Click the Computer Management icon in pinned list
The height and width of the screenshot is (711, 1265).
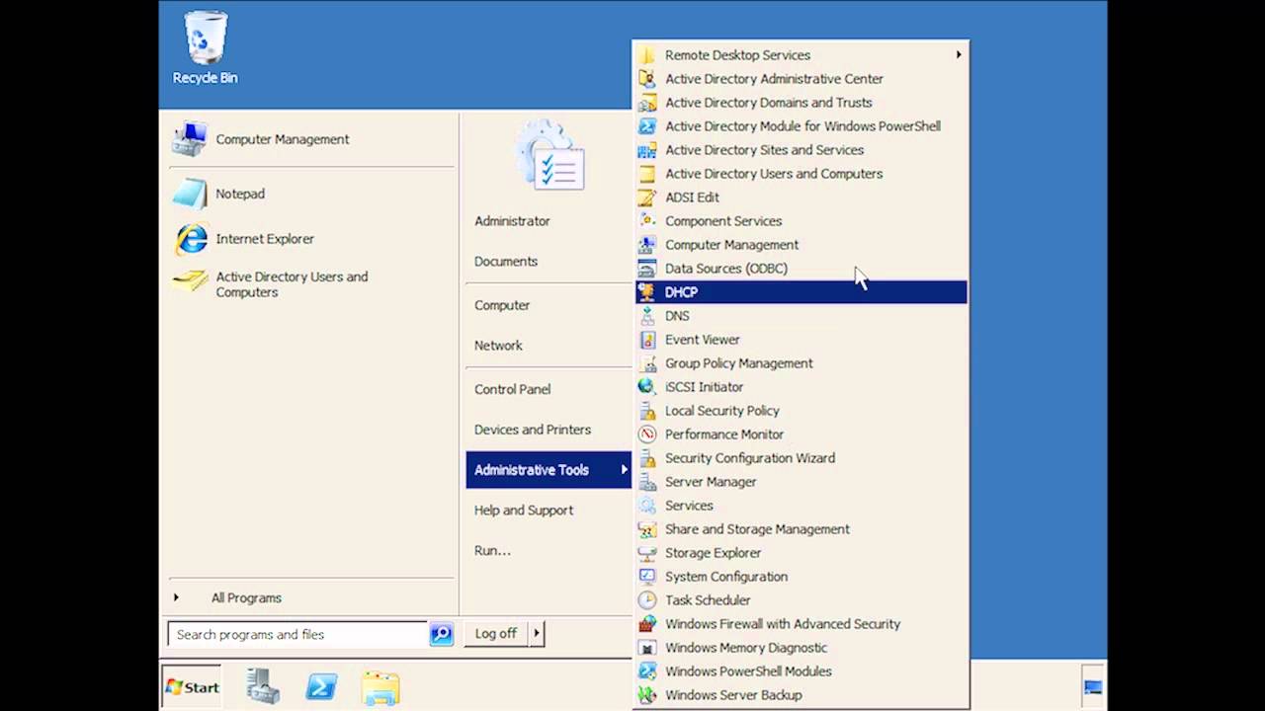(190, 139)
